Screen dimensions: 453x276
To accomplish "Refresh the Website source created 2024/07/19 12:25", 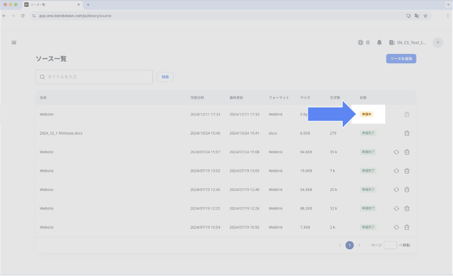I will 396,208.
